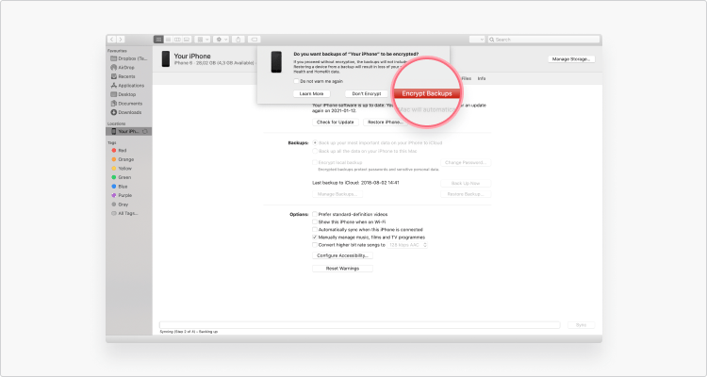Screen dimensions: 707x377
Task: Click the Edit Tags toolbar icon
Action: click(254, 40)
